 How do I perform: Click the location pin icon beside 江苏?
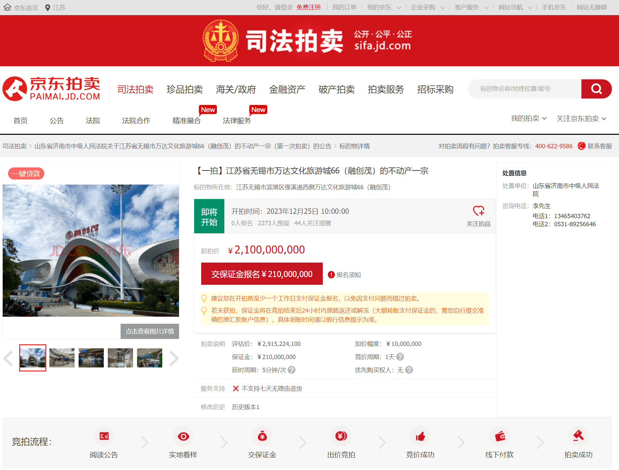click(x=48, y=7)
